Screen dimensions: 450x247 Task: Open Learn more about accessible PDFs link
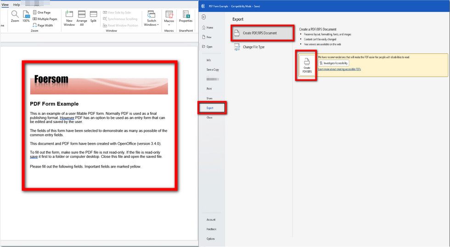pos(339,69)
